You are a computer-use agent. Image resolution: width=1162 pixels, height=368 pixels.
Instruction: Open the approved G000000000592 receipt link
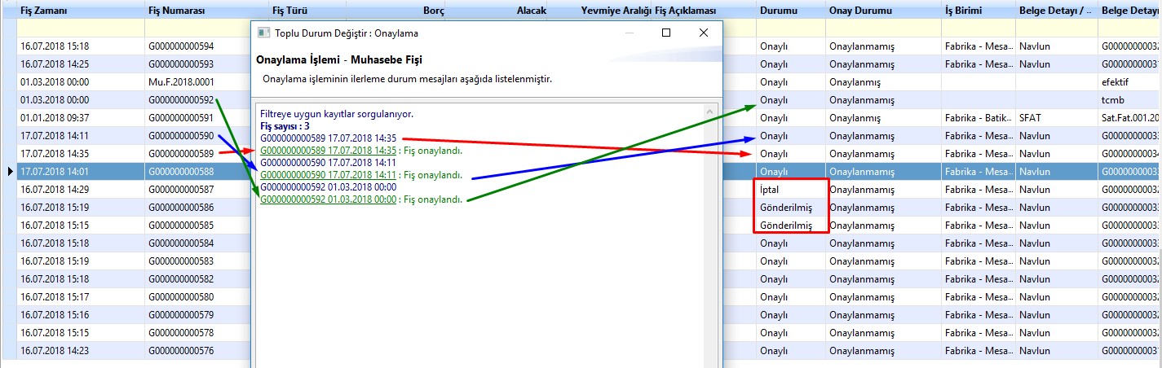coord(328,199)
